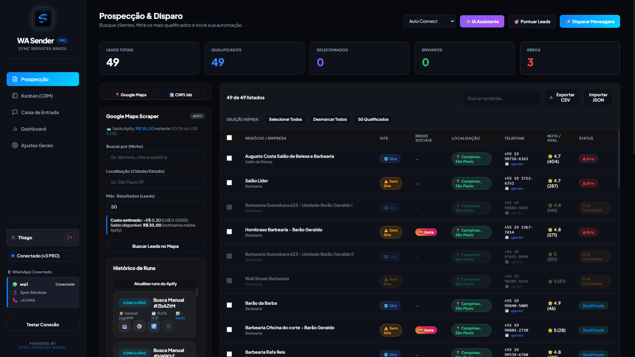635x357 pixels.
Task: Check the Barbearia Rafa Reis row checkbox
Action: click(229, 354)
